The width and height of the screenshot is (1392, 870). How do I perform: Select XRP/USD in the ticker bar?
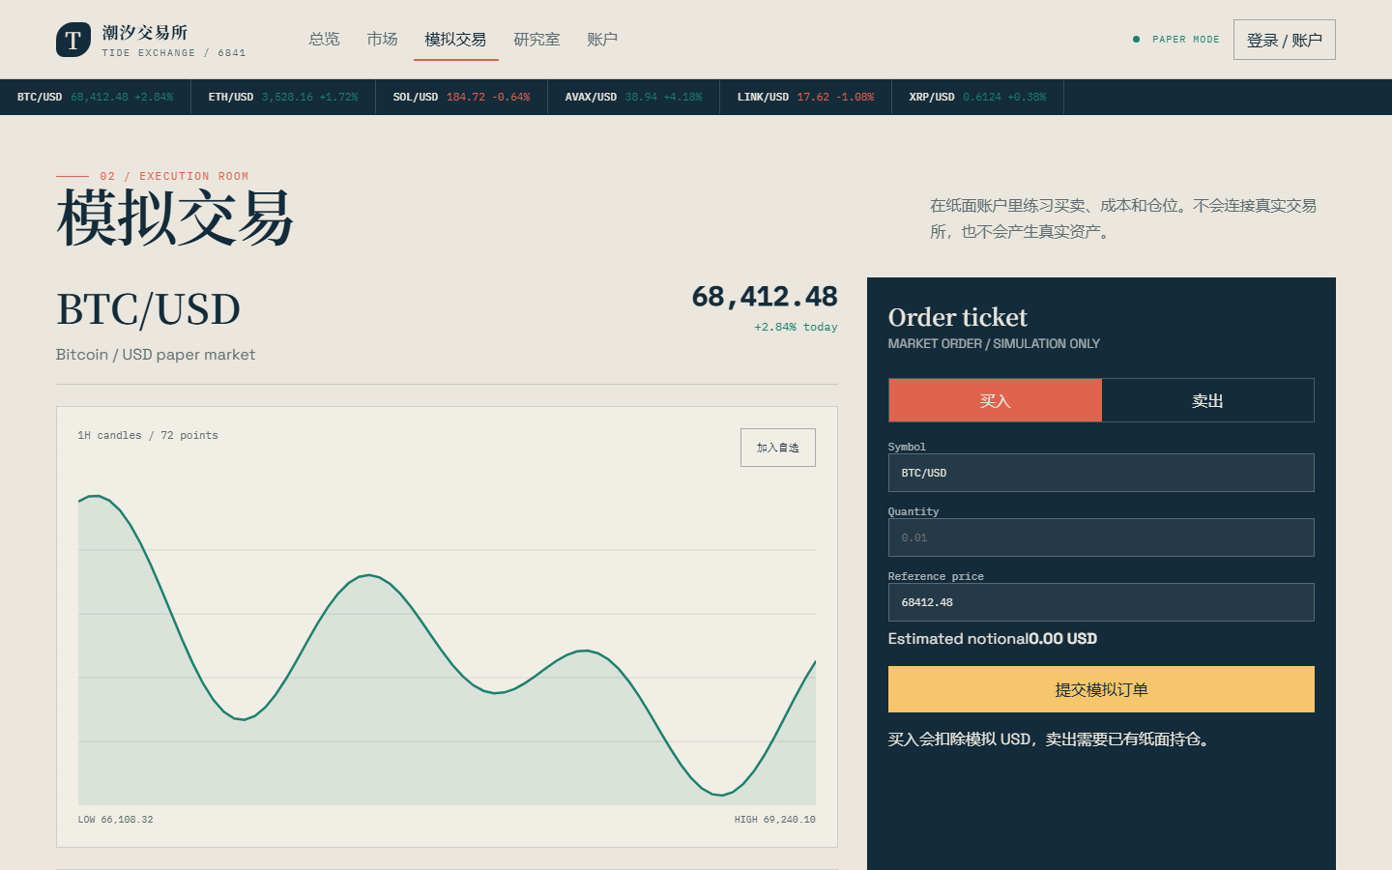click(x=977, y=97)
